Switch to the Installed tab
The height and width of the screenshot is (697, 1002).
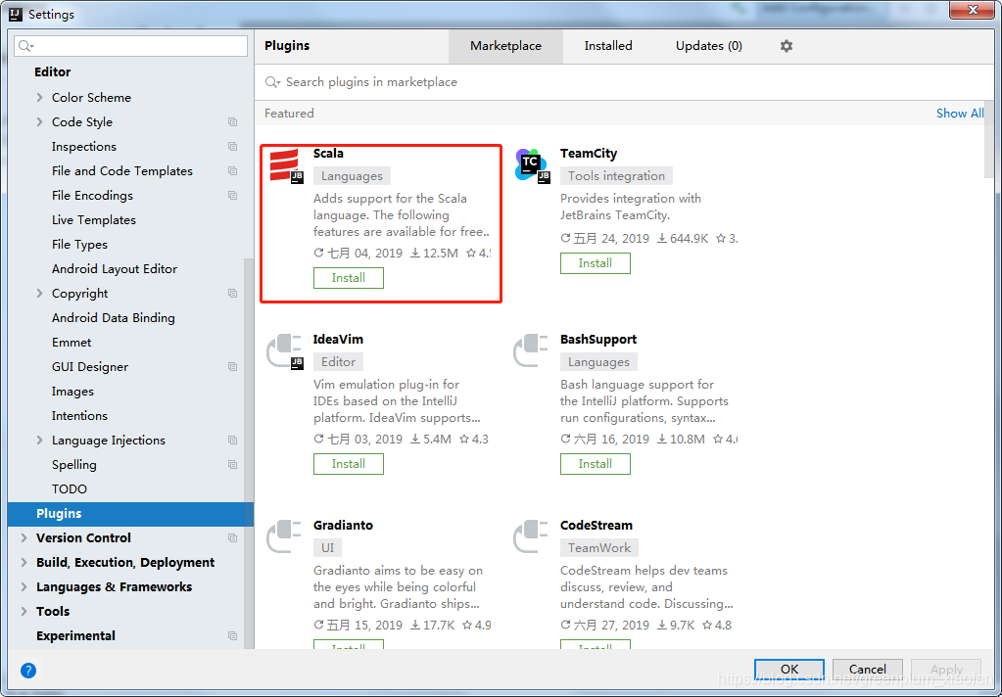(607, 46)
